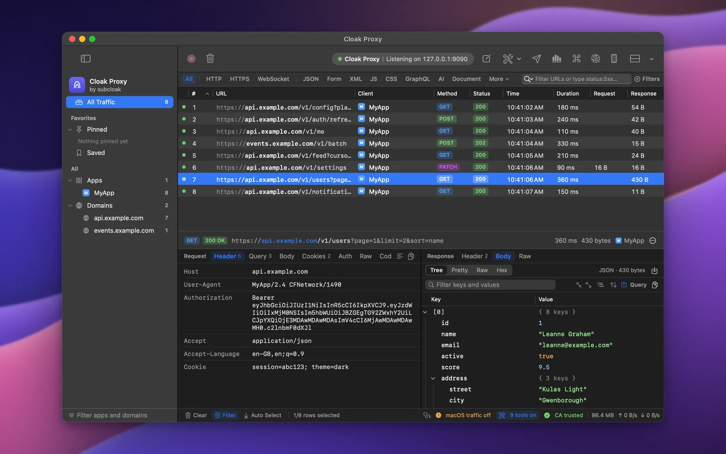726x454 pixels.
Task: Expand all tree nodes with outward arrows icon
Action: pos(589,285)
